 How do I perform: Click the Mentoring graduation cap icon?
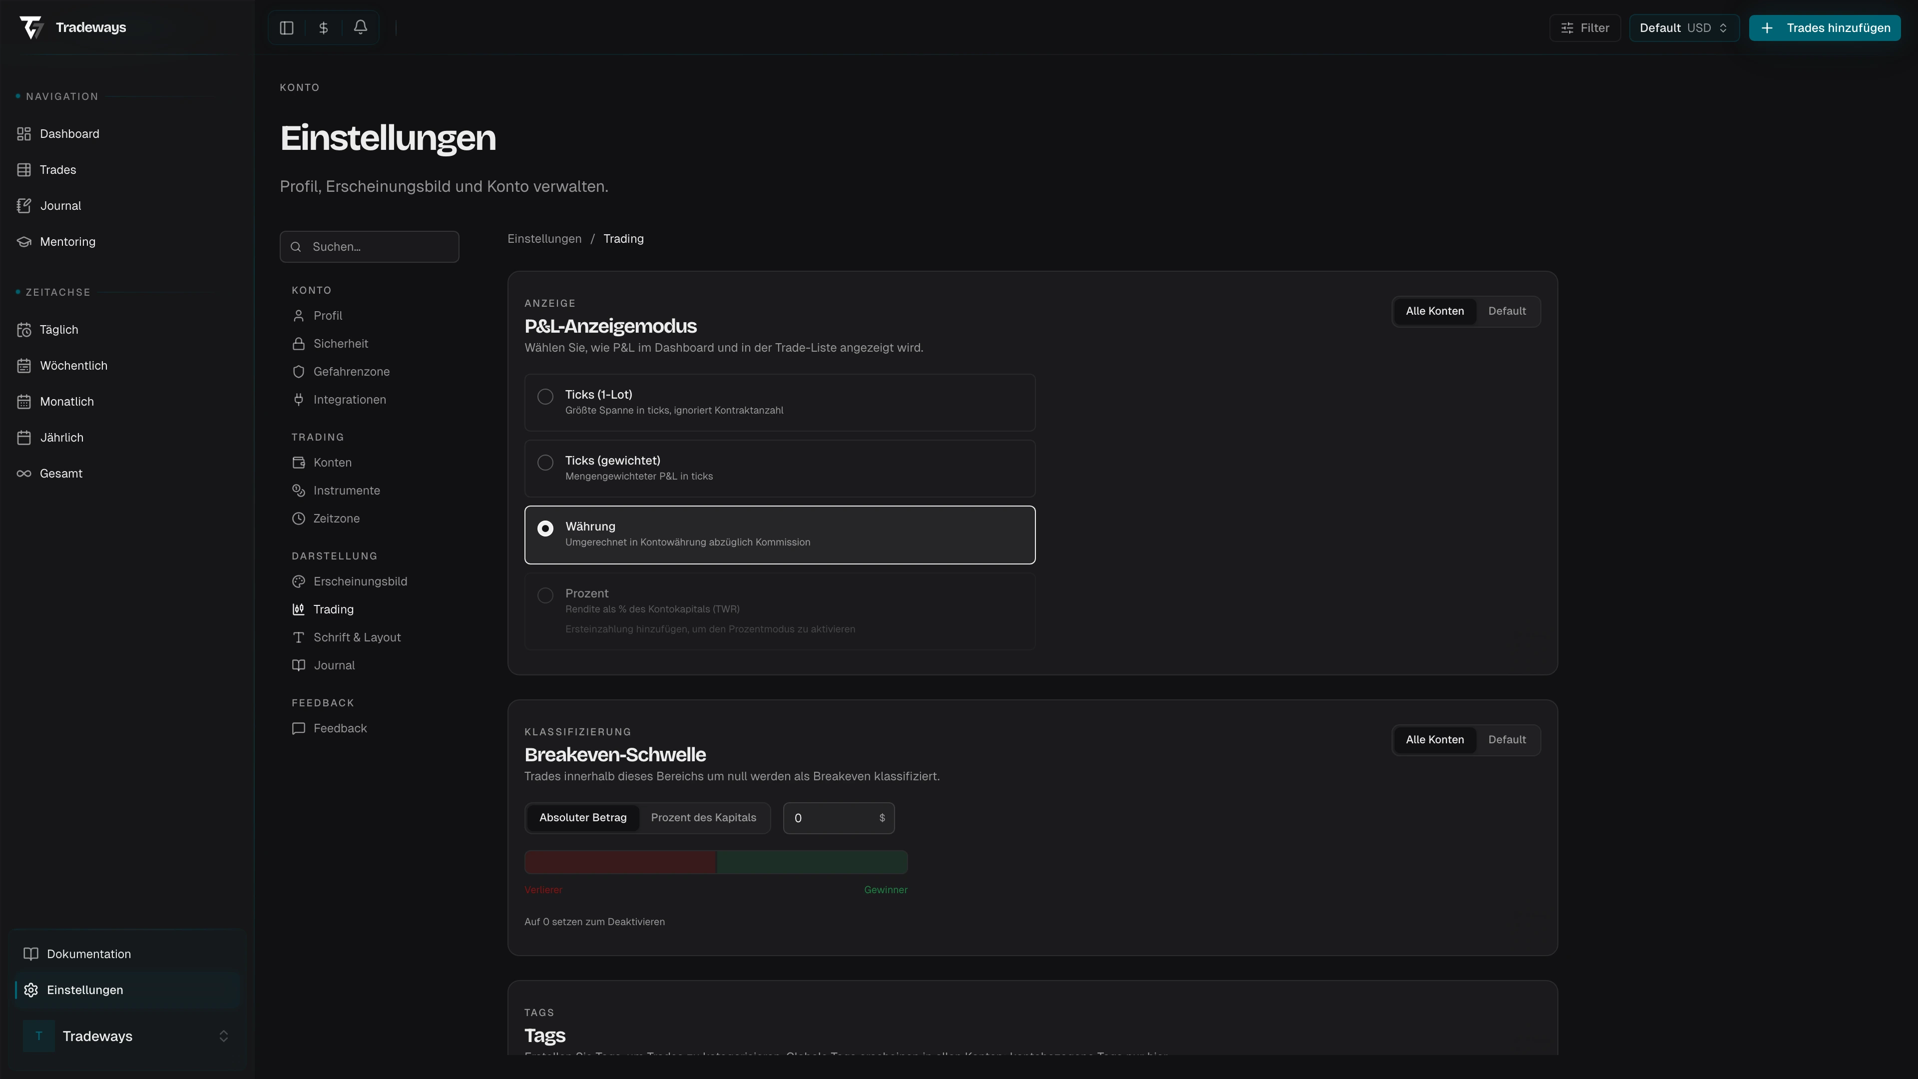point(24,241)
